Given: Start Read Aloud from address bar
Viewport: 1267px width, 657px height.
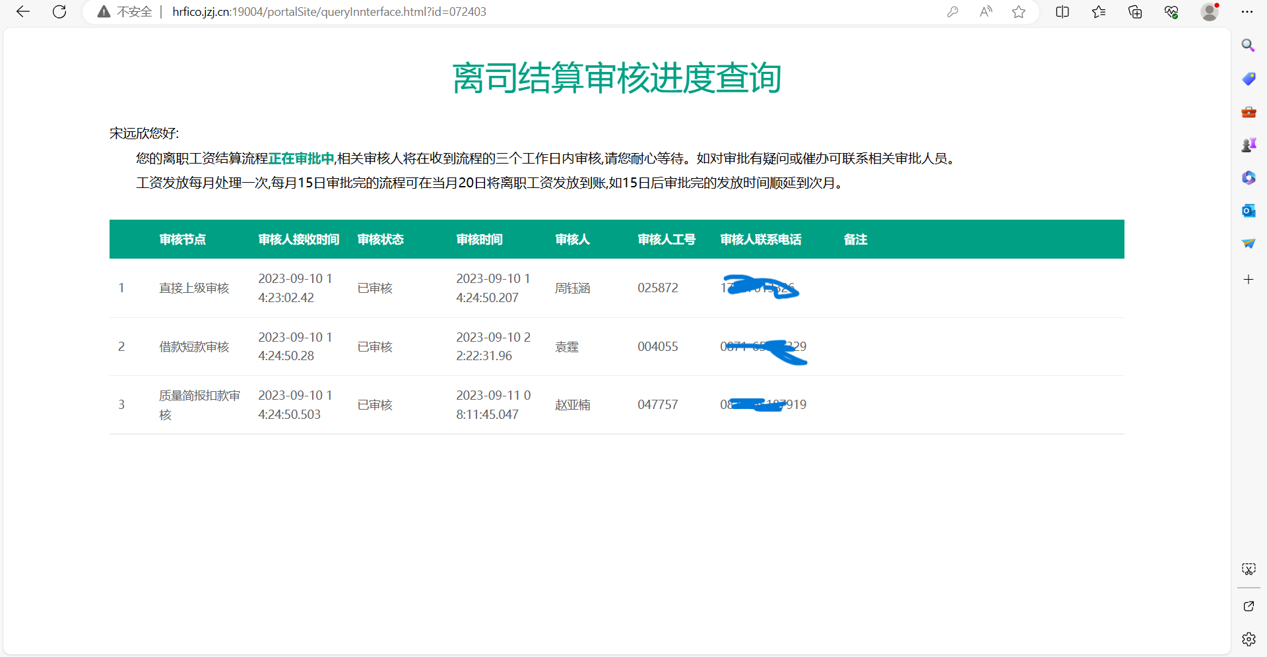Looking at the screenshot, I should click(986, 12).
